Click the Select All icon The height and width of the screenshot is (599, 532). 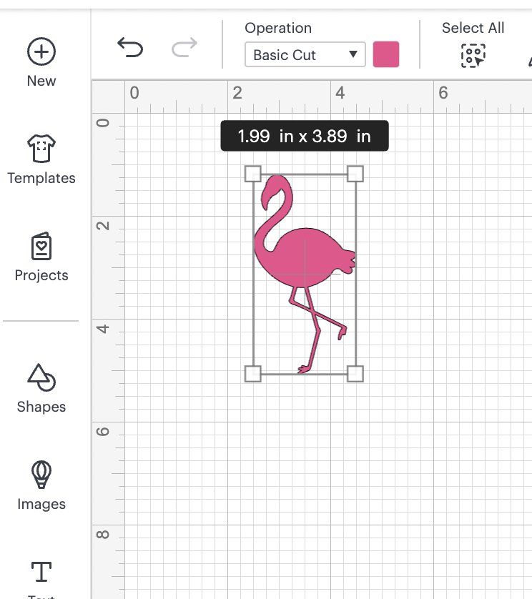[x=473, y=56]
